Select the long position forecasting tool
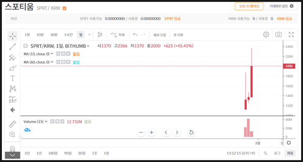The height and width of the screenshot is (162, 303). 12,100
